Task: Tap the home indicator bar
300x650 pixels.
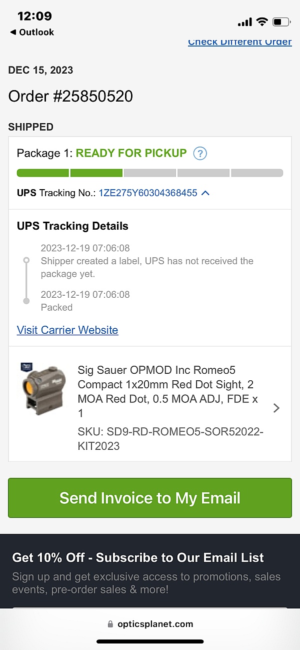Action: (150, 641)
